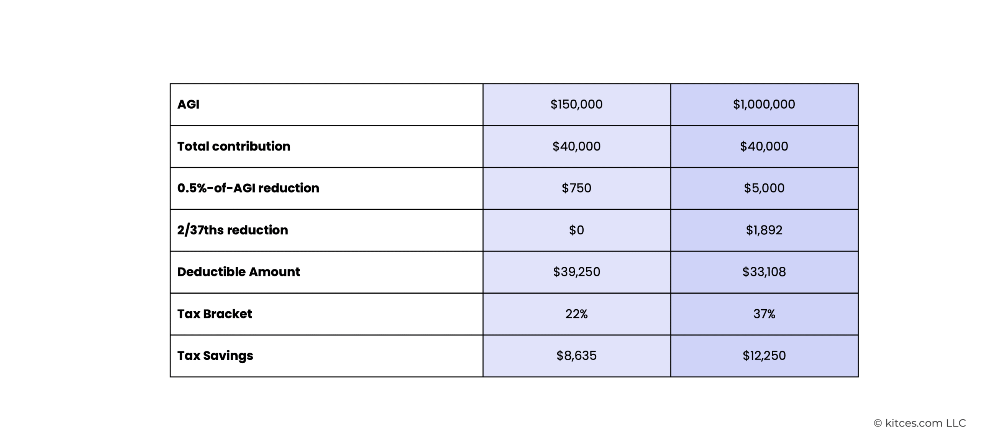This screenshot has width=981, height=441.
Task: Select the $12,250 tax savings cell
Action: tap(764, 356)
